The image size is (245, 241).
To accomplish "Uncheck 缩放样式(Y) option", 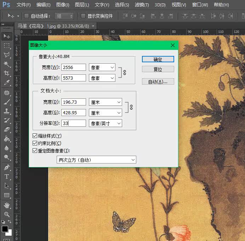I will pyautogui.click(x=35, y=136).
